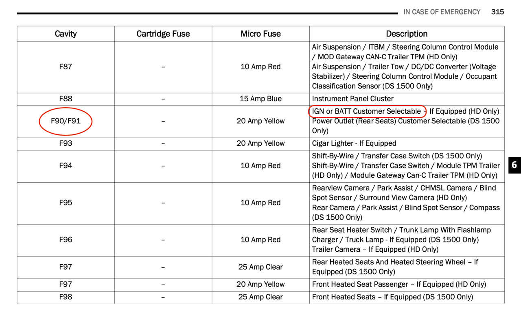
Task: Select the F96 cavity cell
Action: (x=66, y=240)
